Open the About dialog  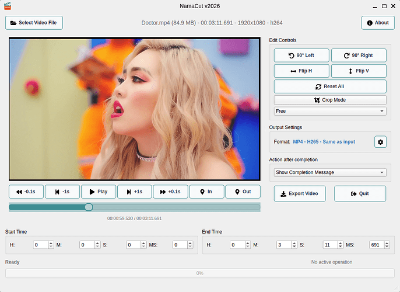378,23
